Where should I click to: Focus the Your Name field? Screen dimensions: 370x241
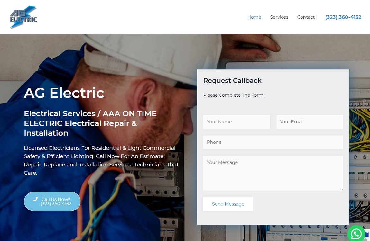[236, 122]
